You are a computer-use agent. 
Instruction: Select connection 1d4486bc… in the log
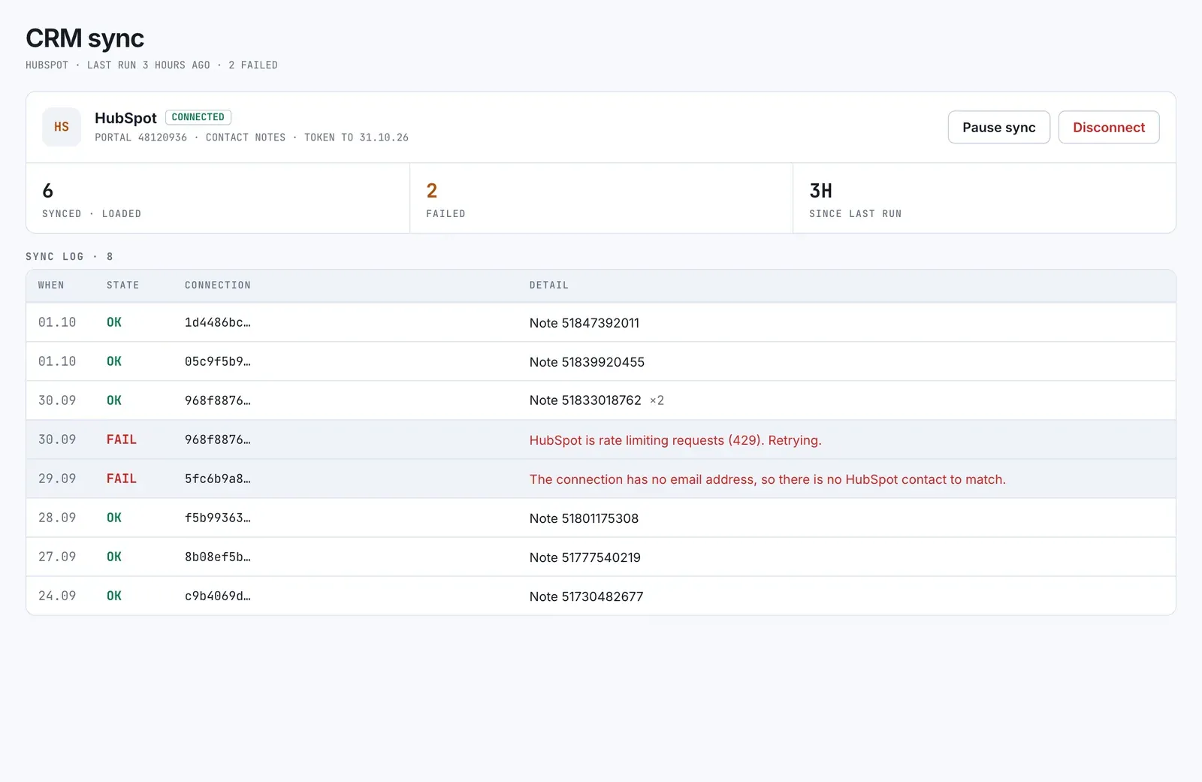[218, 322]
